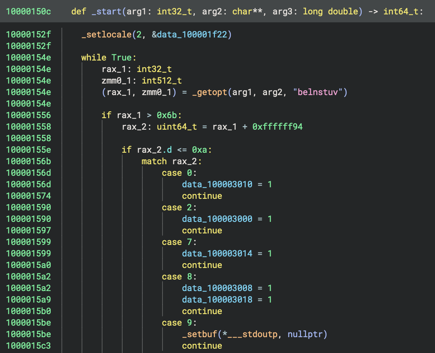Click the nullptr argument of _setbuf

point(305,334)
